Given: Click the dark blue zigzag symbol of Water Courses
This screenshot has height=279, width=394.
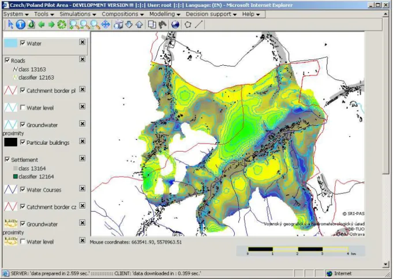Looking at the screenshot, I should click(10, 189).
